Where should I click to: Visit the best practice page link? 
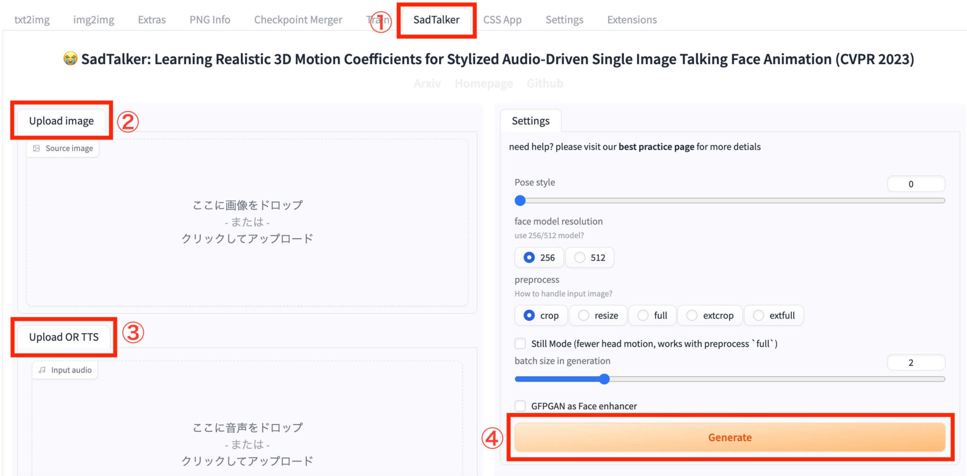coord(656,146)
